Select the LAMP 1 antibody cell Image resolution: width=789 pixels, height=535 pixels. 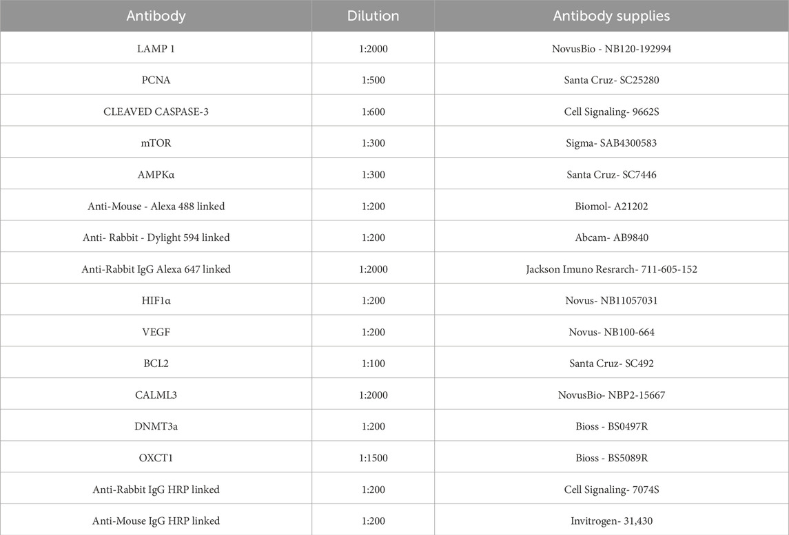point(156,48)
